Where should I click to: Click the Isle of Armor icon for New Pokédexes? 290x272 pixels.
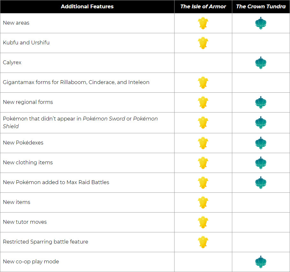pos(203,143)
